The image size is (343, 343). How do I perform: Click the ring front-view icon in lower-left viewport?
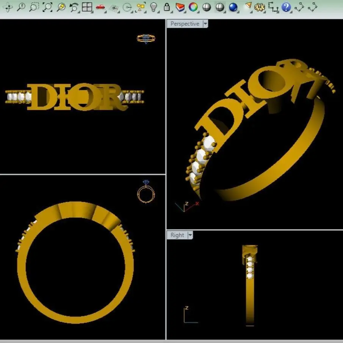[x=146, y=192]
